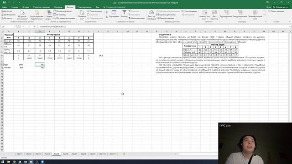292x164 pixels.
Task: Click Консолидация in the ribbon
Action: pos(189,11)
